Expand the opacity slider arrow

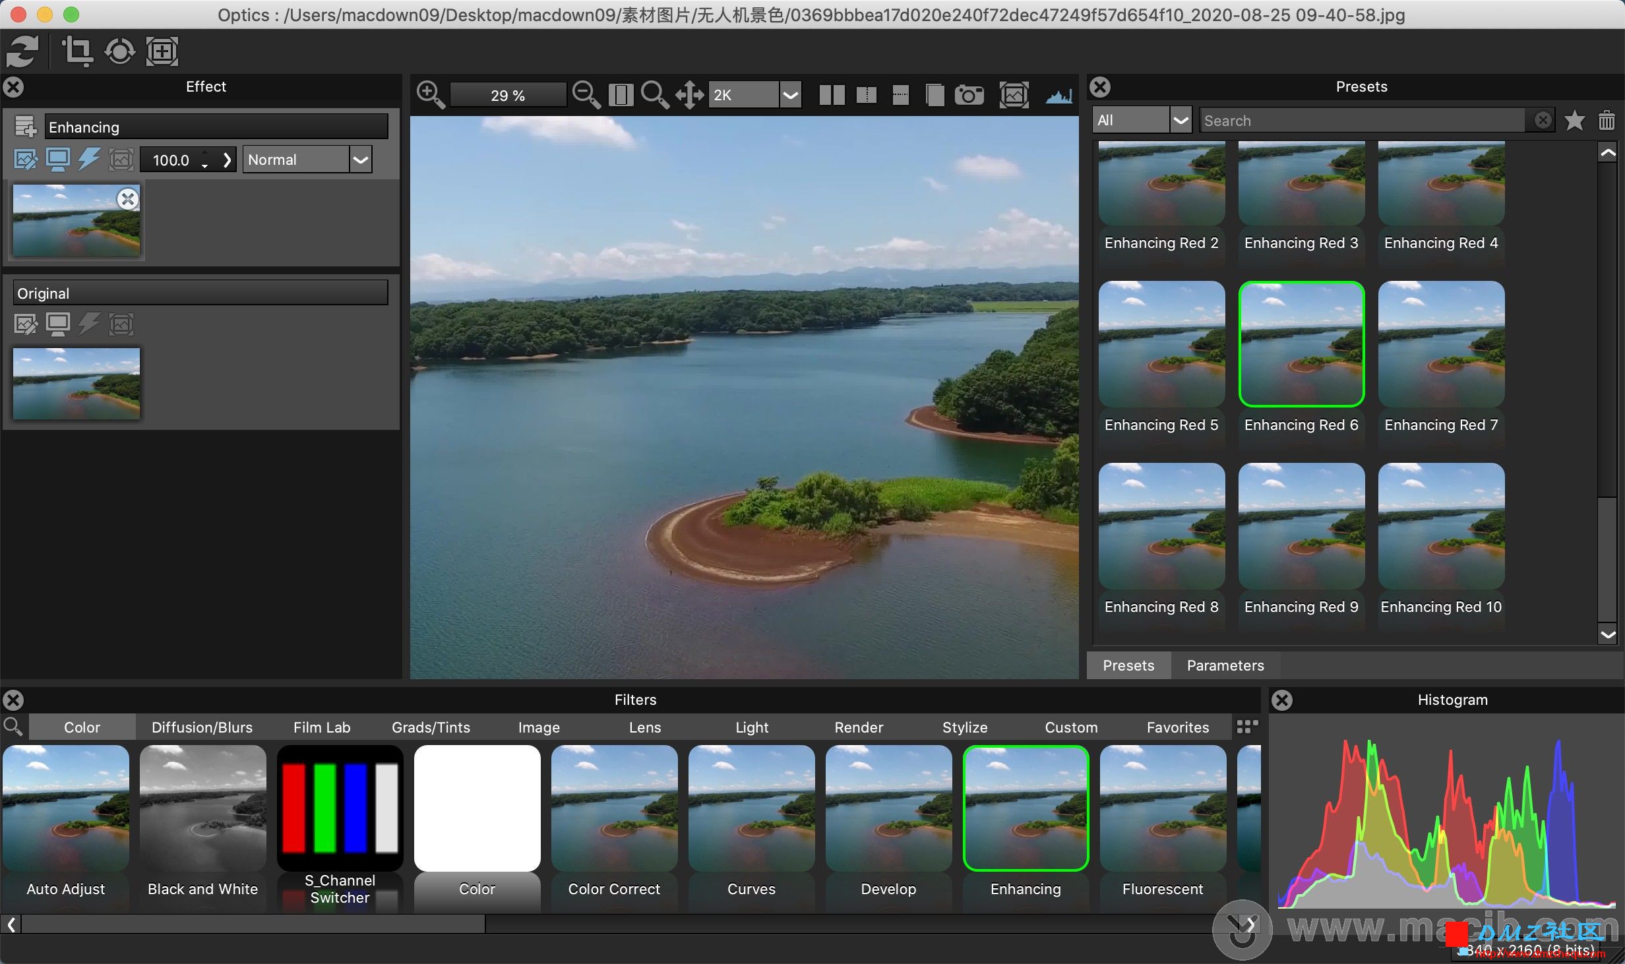[227, 160]
